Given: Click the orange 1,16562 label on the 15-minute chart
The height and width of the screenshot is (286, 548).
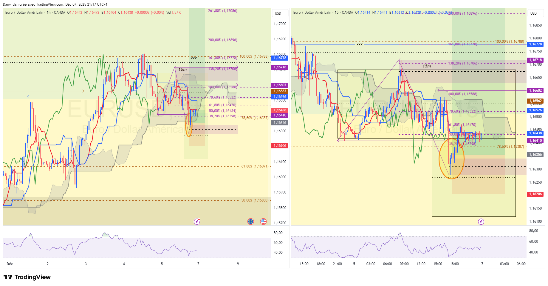Looking at the screenshot, I should pyautogui.click(x=535, y=101).
